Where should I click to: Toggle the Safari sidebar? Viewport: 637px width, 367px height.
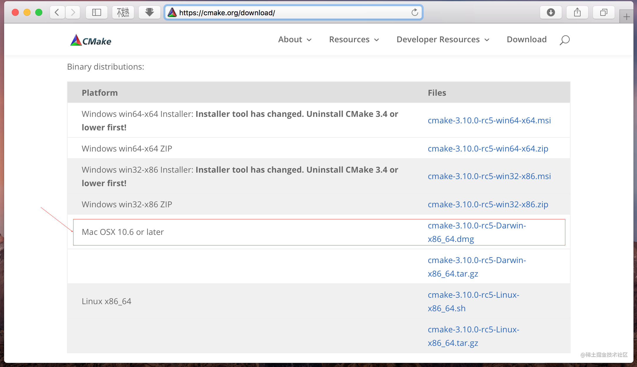(96, 12)
